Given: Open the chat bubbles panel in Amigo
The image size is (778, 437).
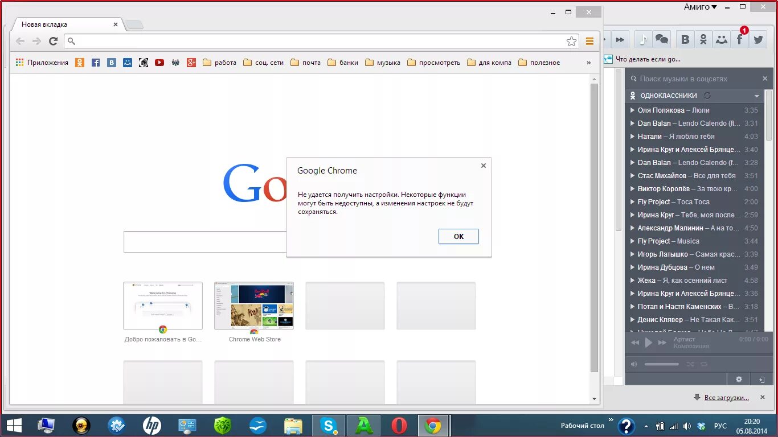Looking at the screenshot, I should click(x=661, y=39).
